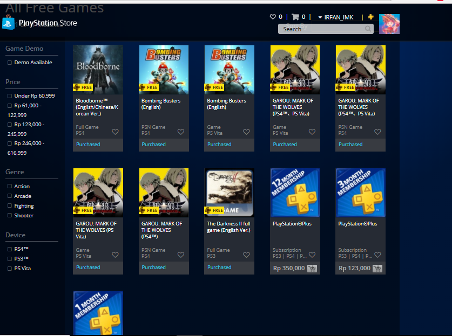Image resolution: width=452 pixels, height=336 pixels.
Task: Click the cart count 0 in header
Action: 303,17
